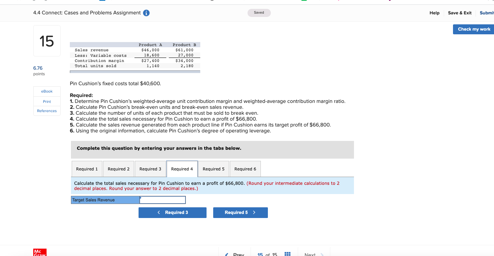Select the Required 2 tab
494x256 pixels.
[118, 169]
